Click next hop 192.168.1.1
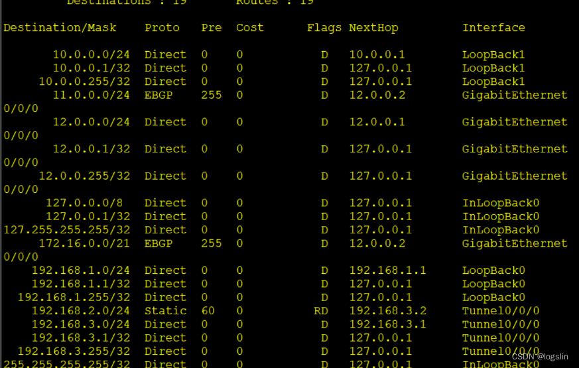This screenshot has height=368, width=579. coord(388,271)
